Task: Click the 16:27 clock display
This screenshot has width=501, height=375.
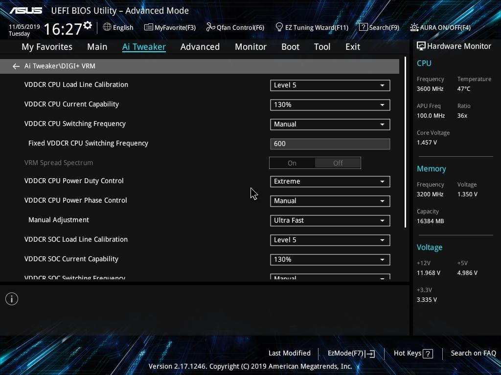Action: click(63, 29)
